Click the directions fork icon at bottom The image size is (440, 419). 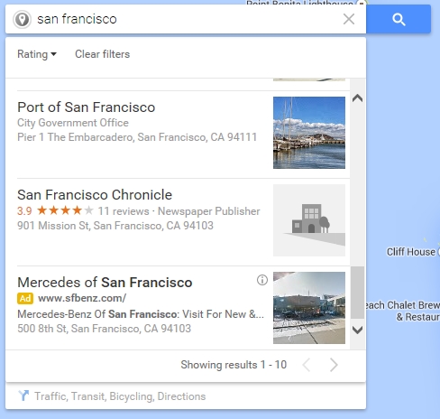23,396
